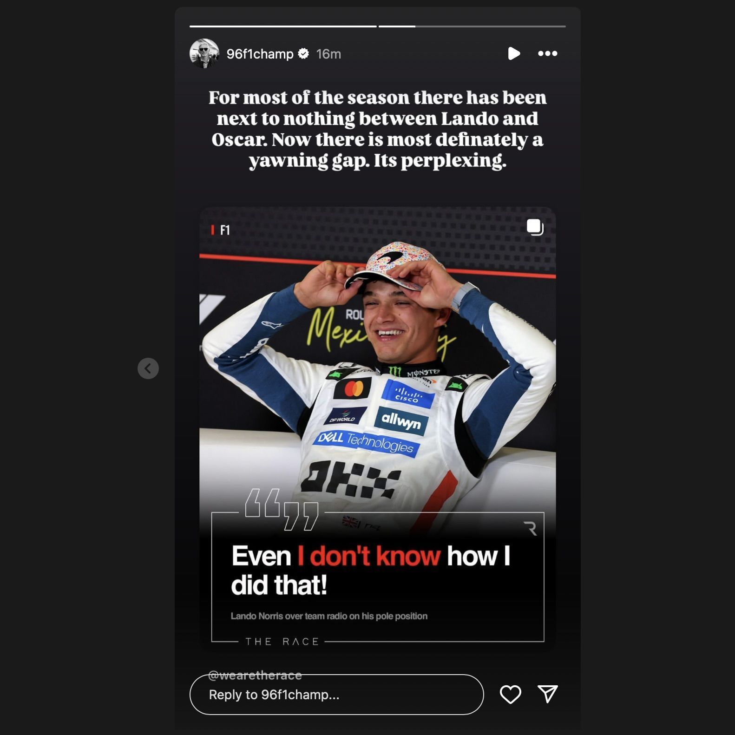Screen dimensions: 735x735
Task: Resume the story with the play button
Action: (513, 53)
